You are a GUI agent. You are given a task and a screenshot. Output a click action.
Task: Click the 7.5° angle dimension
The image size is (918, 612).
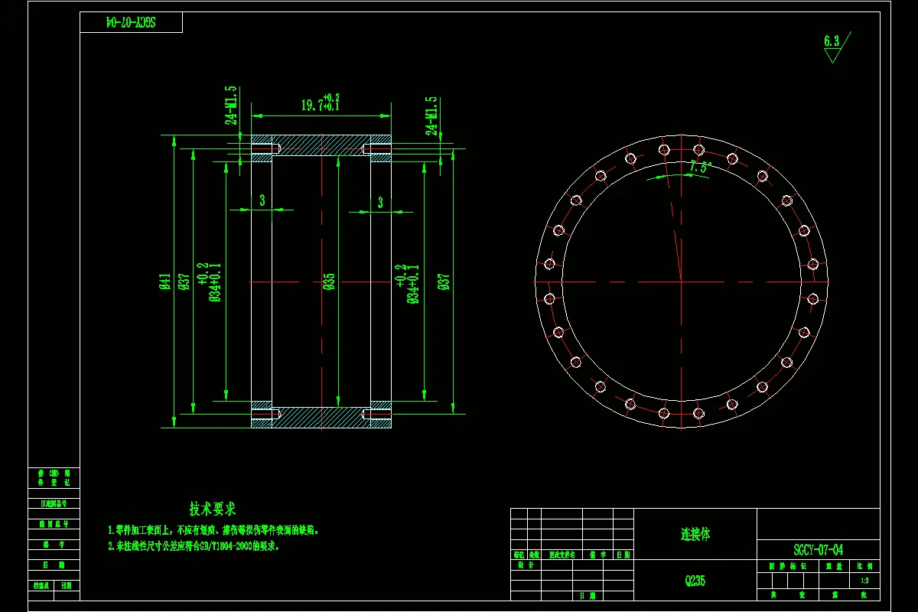(700, 166)
